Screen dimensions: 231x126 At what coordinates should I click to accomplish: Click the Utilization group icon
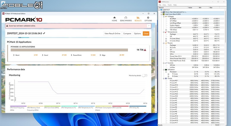tap(166, 70)
